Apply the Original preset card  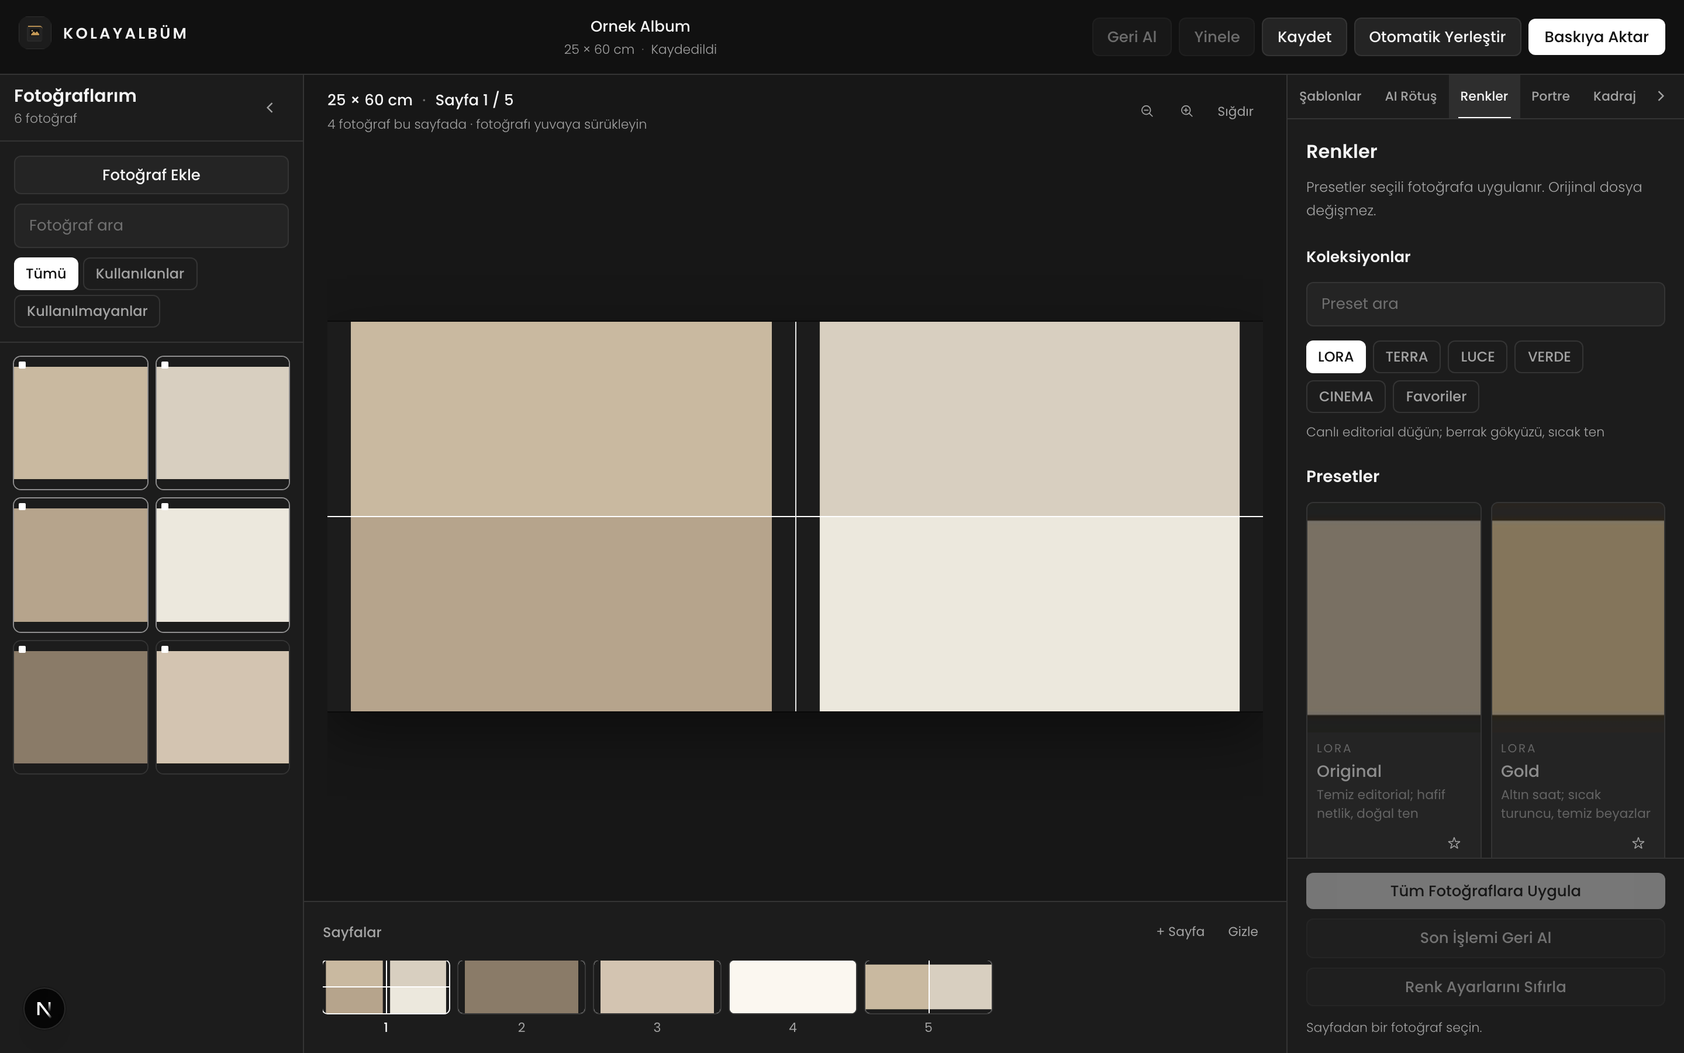pyautogui.click(x=1393, y=679)
